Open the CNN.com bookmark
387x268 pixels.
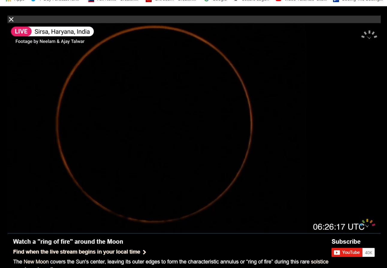coord(171,1)
